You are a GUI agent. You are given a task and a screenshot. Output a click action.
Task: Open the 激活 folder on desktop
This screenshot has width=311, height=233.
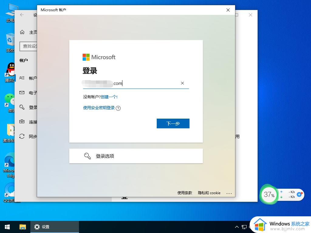[9, 133]
